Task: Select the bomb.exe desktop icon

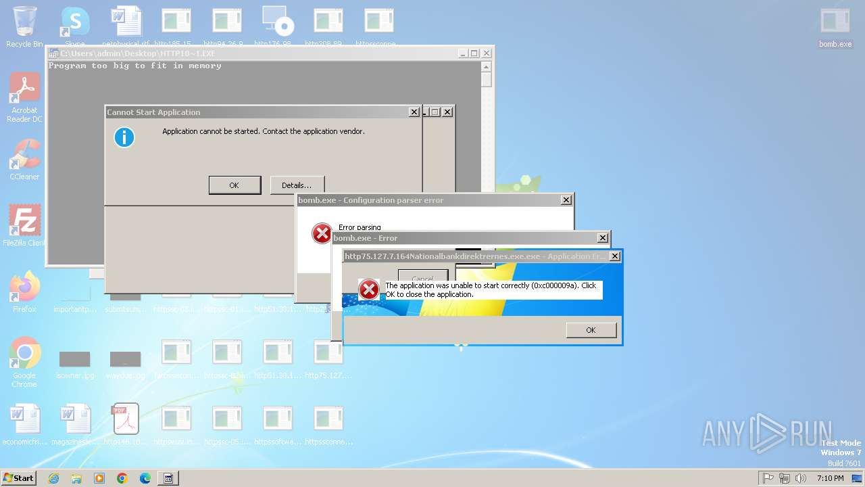Action: click(835, 27)
